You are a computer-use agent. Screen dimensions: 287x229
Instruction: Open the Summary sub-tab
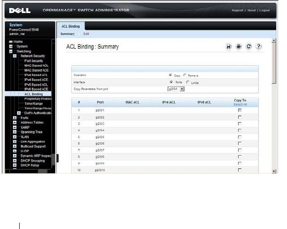pyautogui.click(x=67, y=34)
